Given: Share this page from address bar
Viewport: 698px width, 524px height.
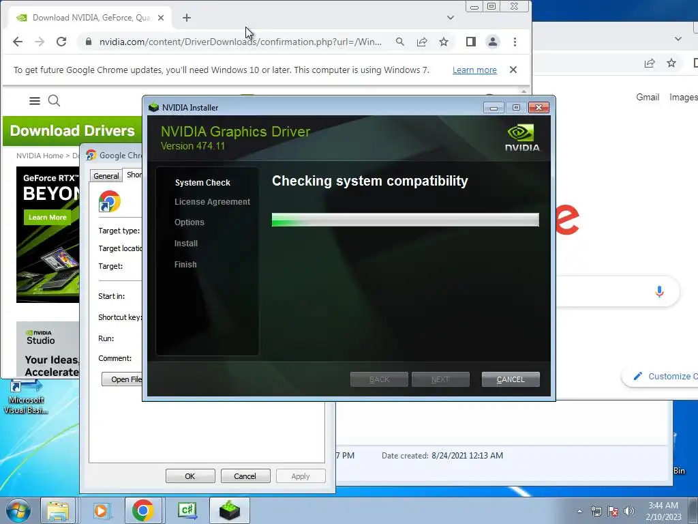Looking at the screenshot, I should tap(422, 42).
